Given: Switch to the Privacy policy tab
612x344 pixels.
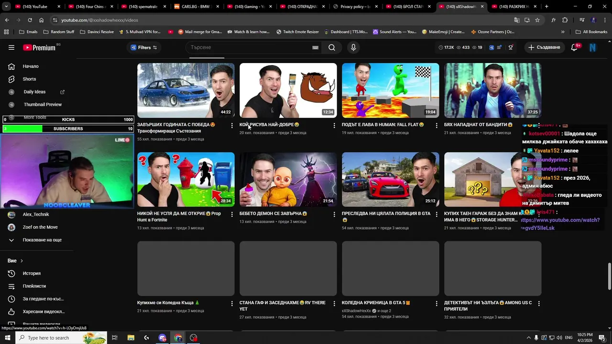Looking at the screenshot, I should (x=355, y=7).
